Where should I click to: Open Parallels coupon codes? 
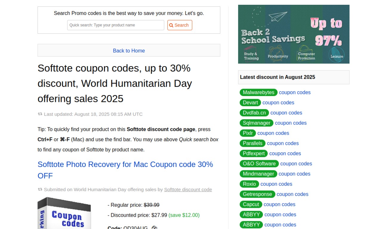tap(283, 143)
